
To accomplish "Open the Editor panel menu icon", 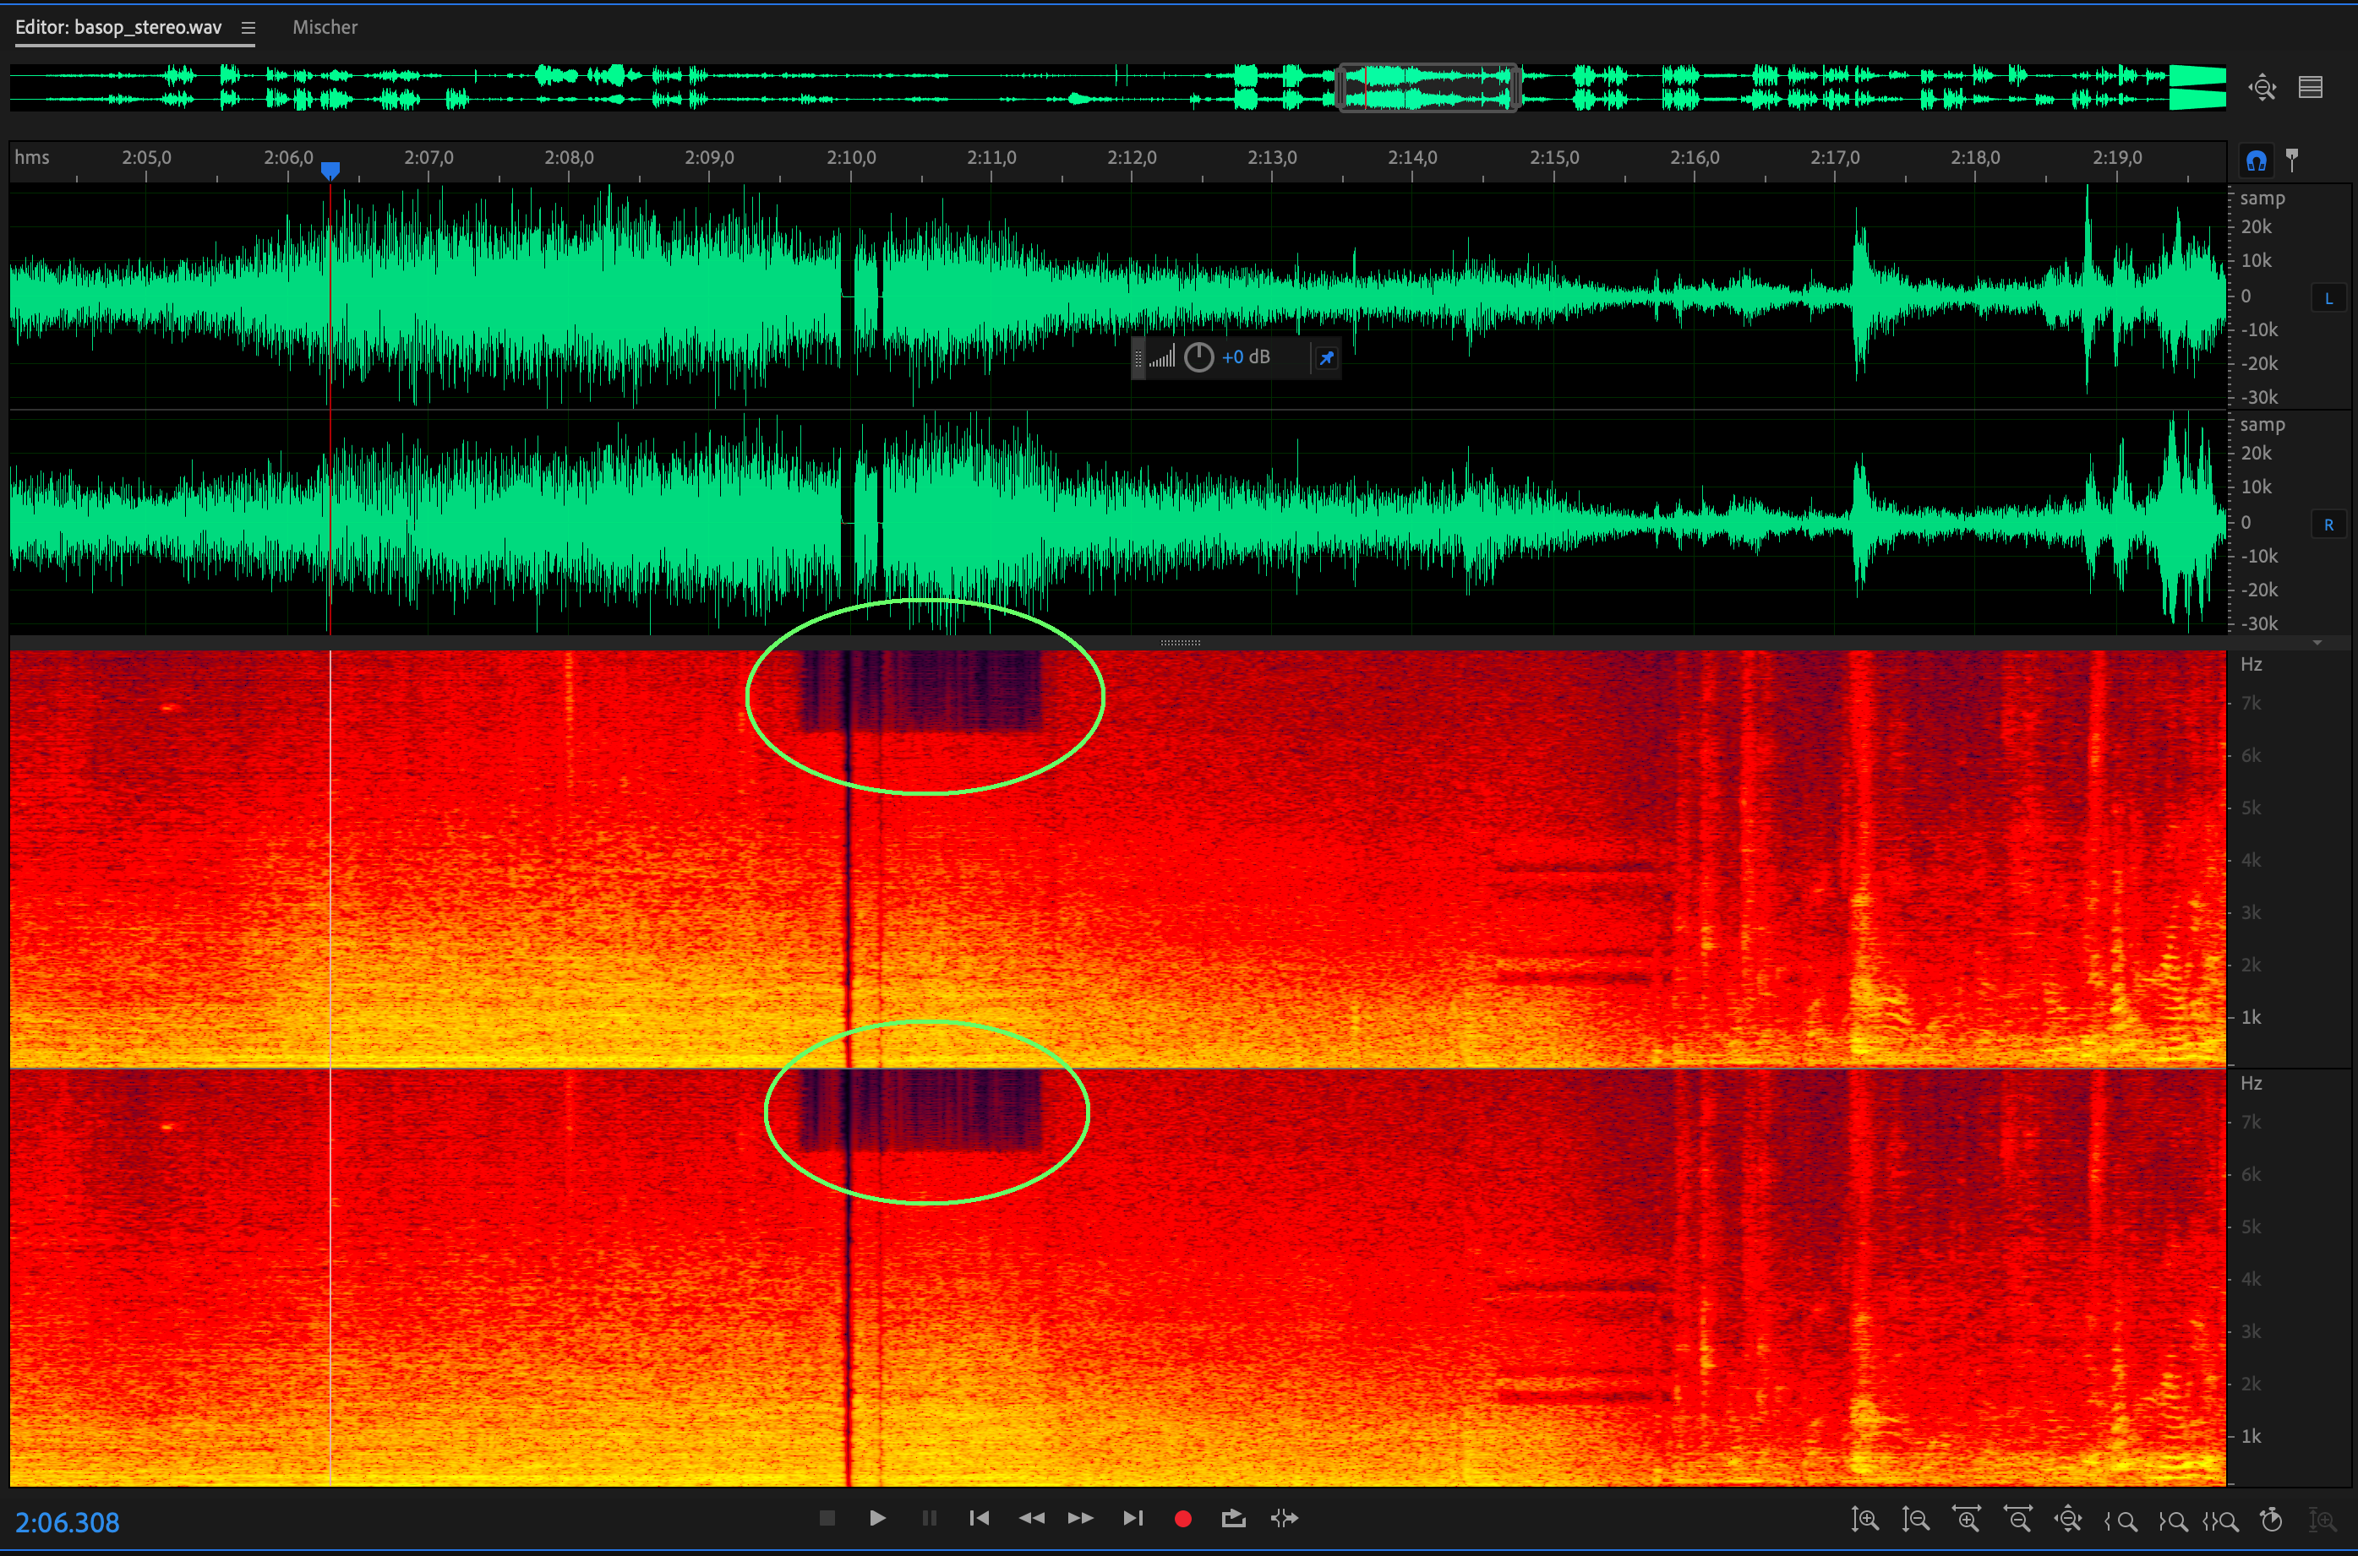I will tap(248, 28).
